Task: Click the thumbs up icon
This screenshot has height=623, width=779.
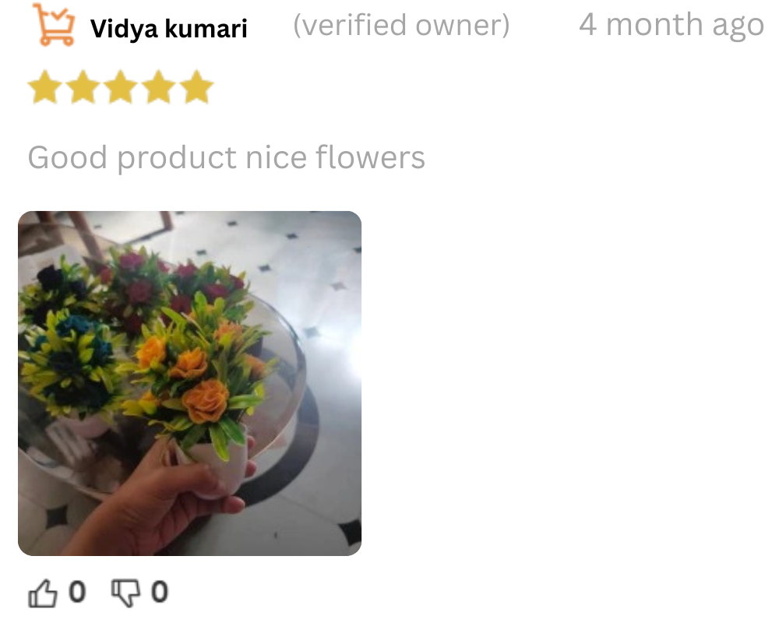Action: click(x=43, y=593)
